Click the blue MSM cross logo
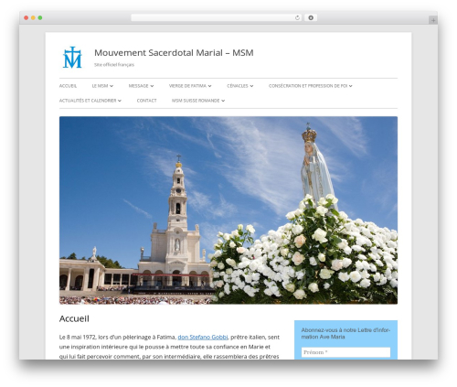Viewport: 457px width, 387px height. [72, 58]
